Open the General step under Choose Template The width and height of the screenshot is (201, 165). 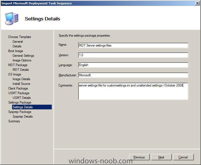18,42
